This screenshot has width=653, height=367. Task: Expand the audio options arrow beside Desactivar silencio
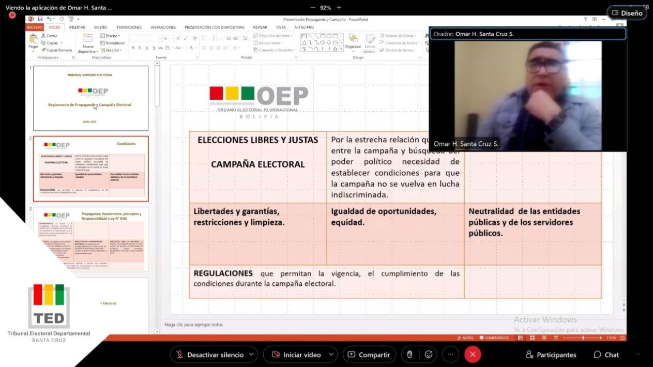(251, 355)
